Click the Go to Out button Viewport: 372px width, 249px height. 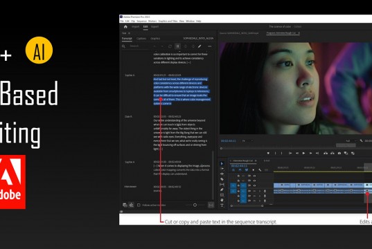(x=317, y=154)
